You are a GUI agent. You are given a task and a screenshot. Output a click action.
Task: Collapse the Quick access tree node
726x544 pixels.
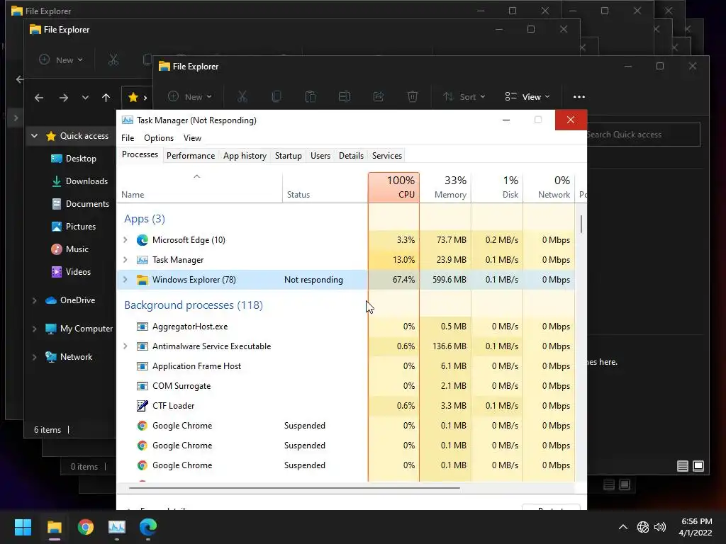(34, 136)
